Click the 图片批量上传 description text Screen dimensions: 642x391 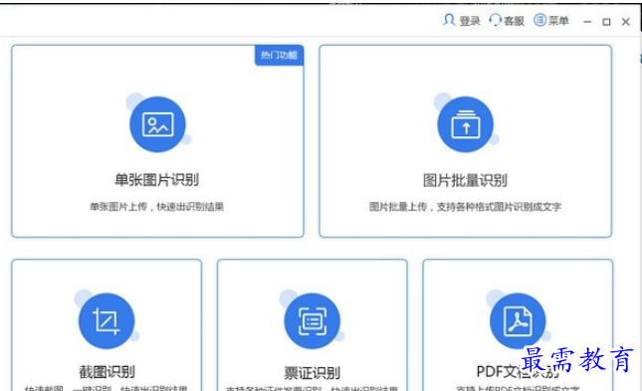pos(465,207)
